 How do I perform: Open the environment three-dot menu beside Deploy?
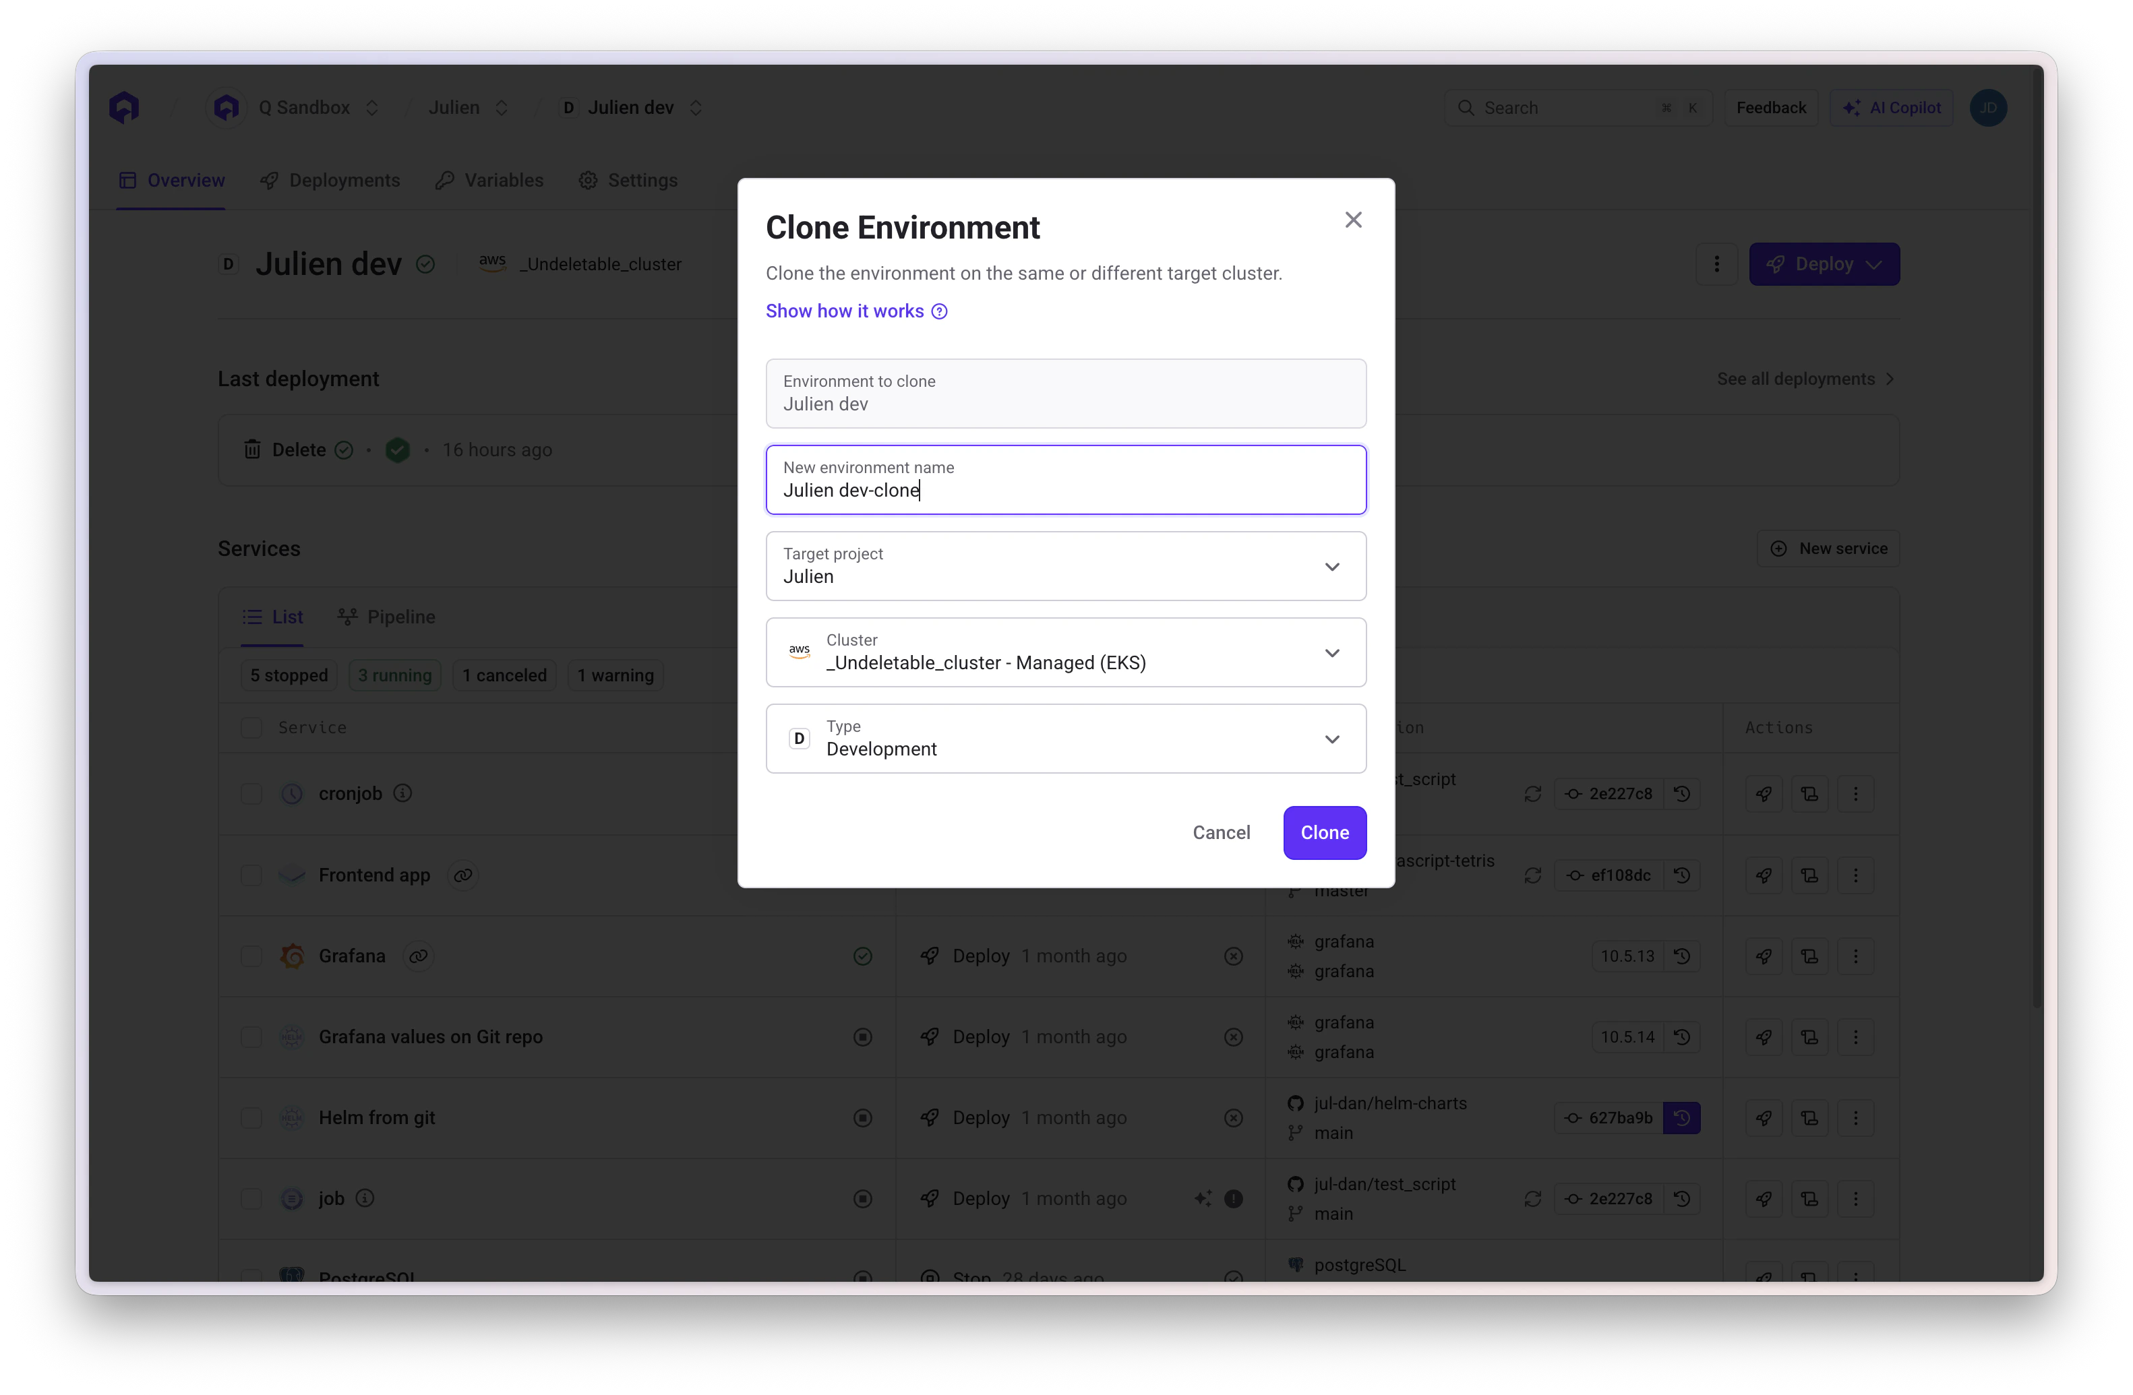1716,264
